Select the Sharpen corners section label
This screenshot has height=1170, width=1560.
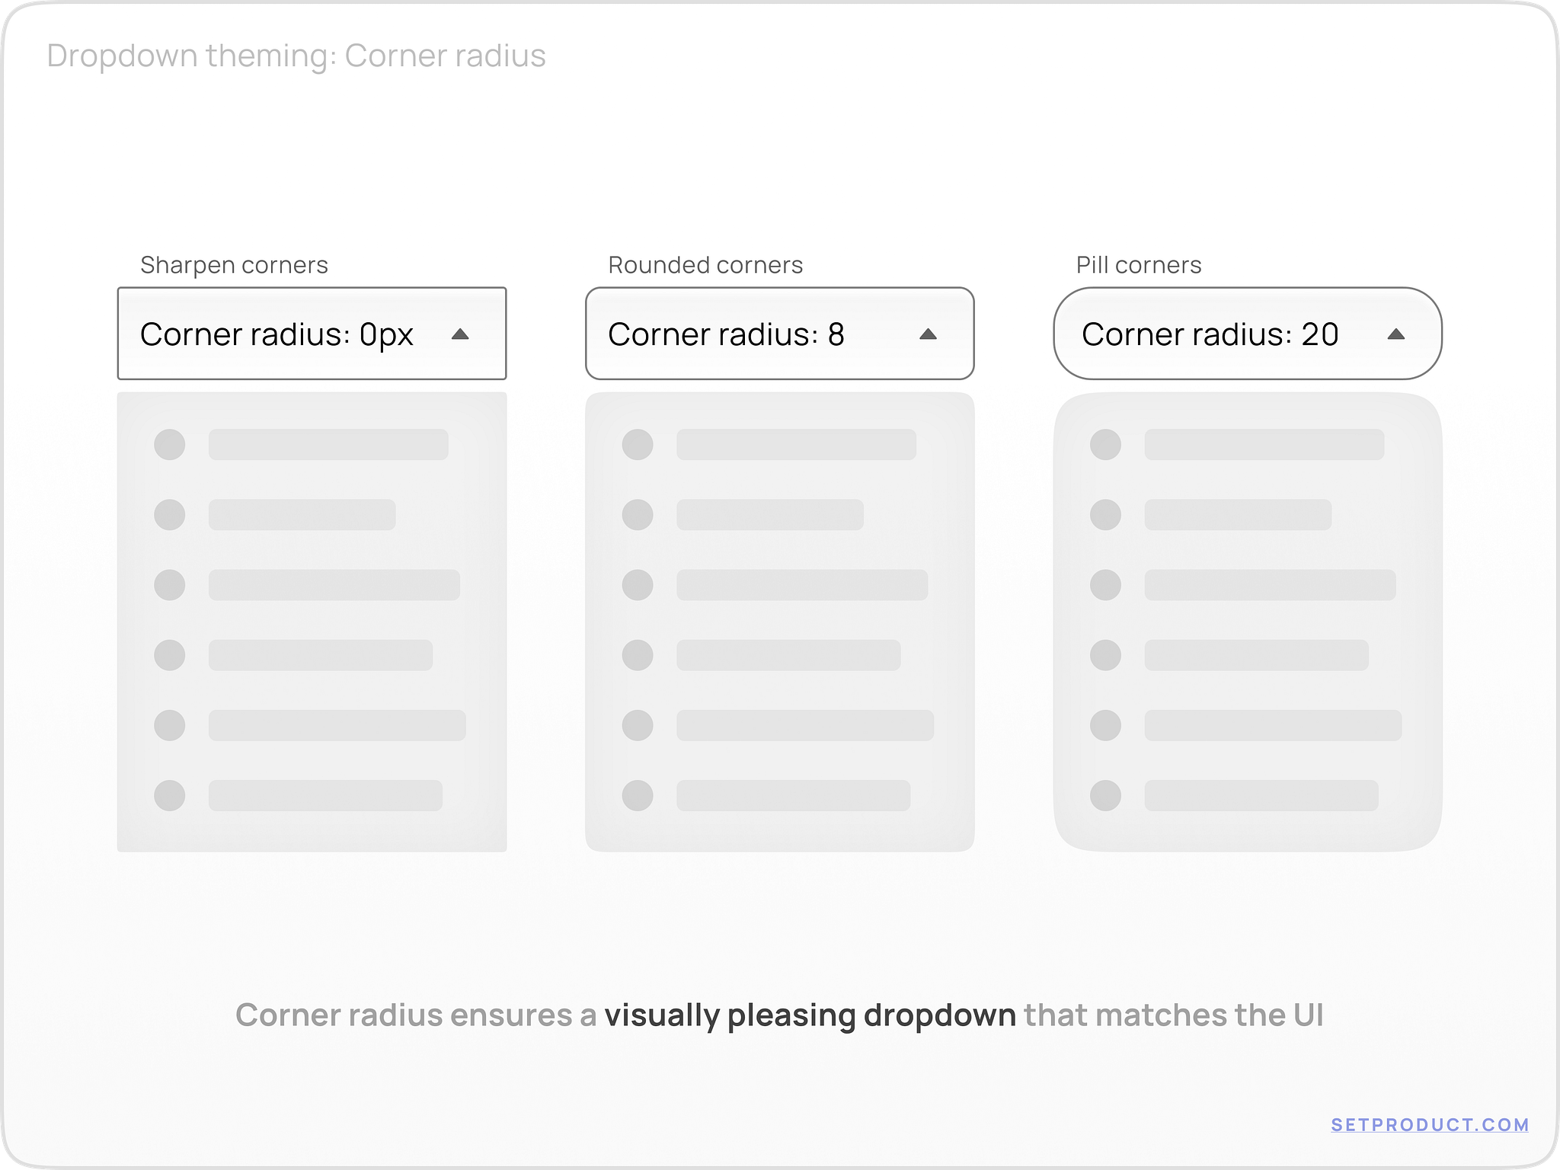(234, 265)
